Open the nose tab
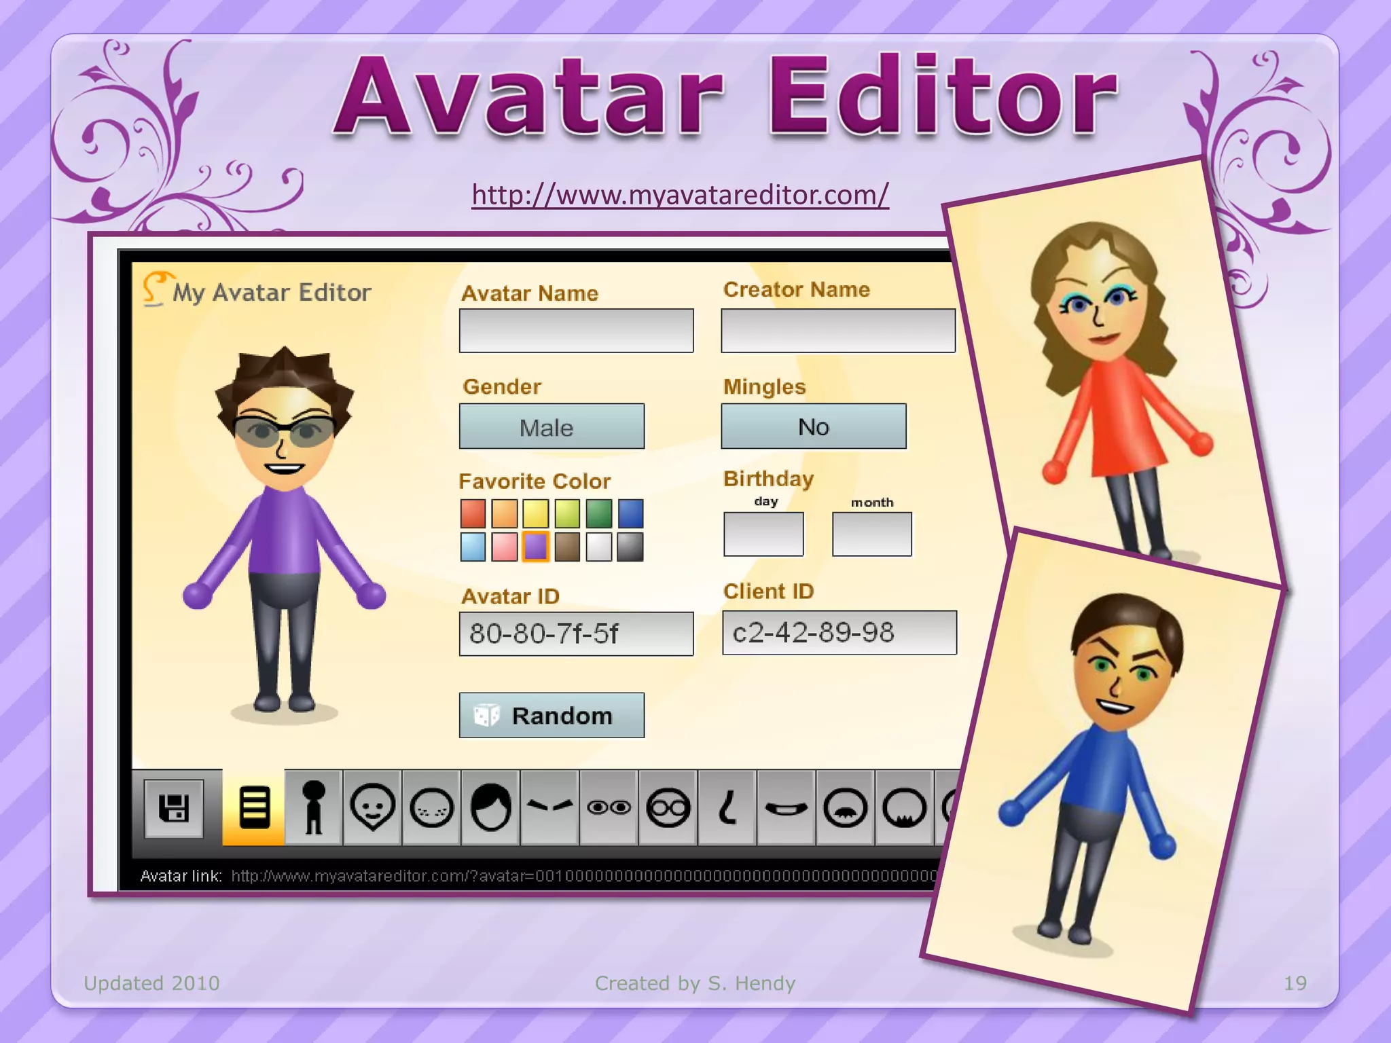The height and width of the screenshot is (1043, 1391). pos(727,807)
